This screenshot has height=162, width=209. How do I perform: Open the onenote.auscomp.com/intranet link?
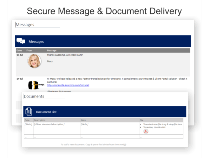click(x=68, y=85)
